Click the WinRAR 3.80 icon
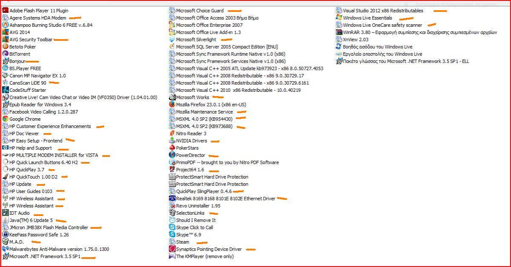This screenshot has width=511, height=267. (x=339, y=32)
